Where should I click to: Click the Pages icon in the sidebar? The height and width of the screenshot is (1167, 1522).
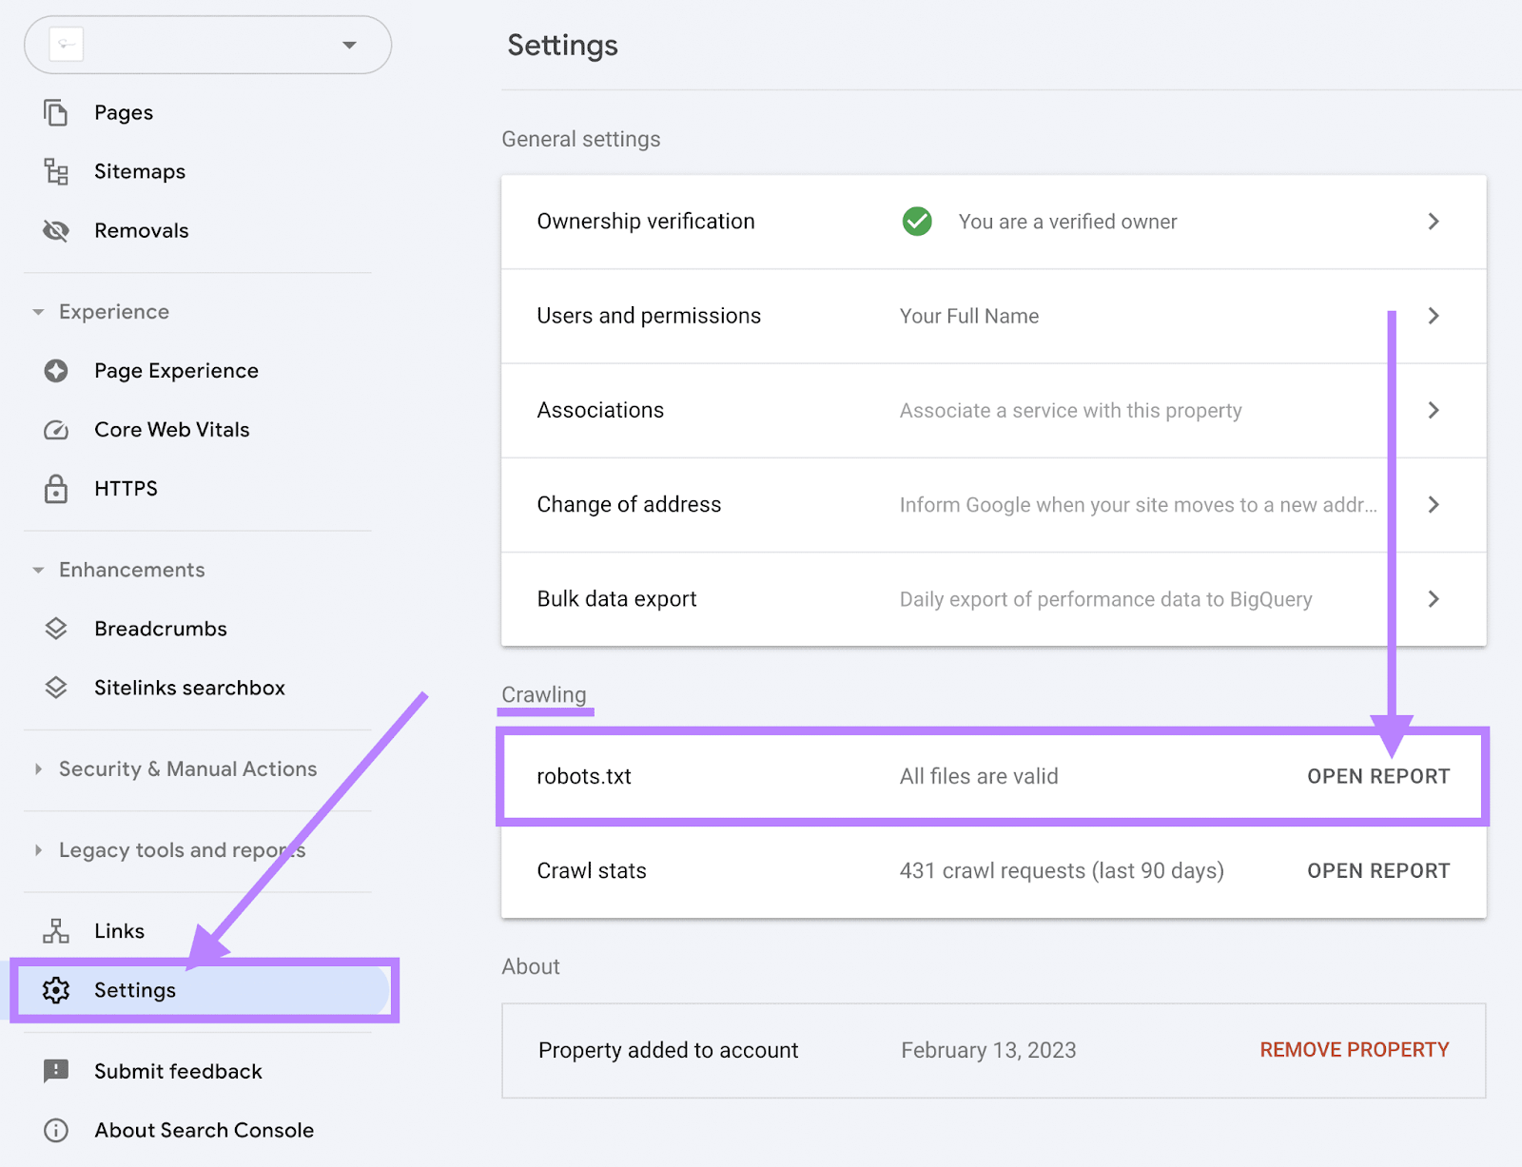point(56,112)
